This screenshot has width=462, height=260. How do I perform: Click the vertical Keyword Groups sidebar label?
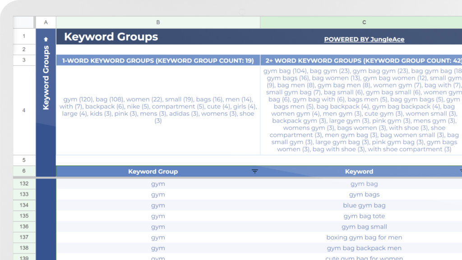coord(46,77)
